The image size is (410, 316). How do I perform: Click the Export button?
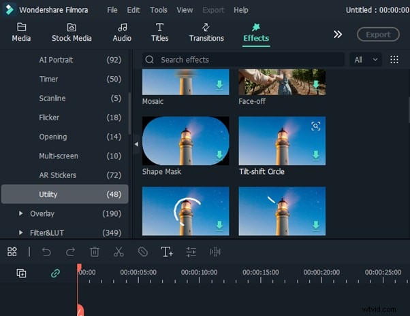[378, 34]
